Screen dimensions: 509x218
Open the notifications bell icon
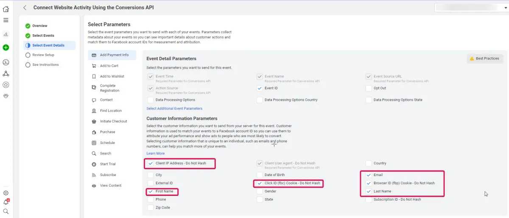click(6, 202)
